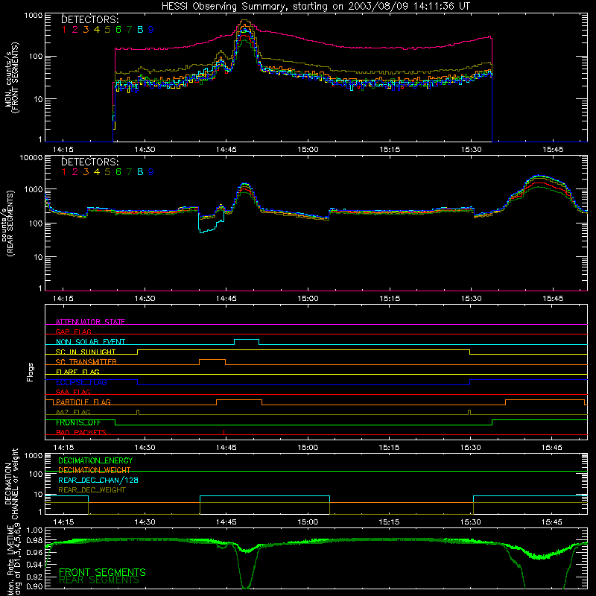Click the FRONTS OFF flag label
This screenshot has height=596, width=596.
pos(78,422)
